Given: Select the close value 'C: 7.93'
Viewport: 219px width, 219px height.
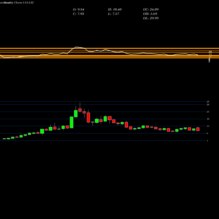Looking at the screenshot, I should (x=78, y=14).
